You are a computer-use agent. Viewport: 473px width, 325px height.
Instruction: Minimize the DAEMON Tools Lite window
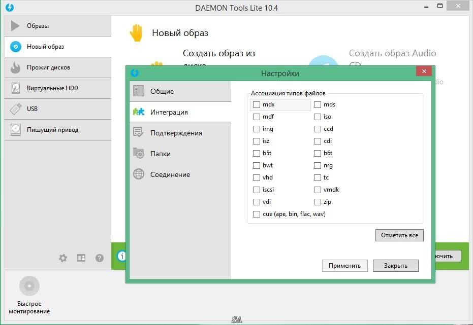pos(426,7)
